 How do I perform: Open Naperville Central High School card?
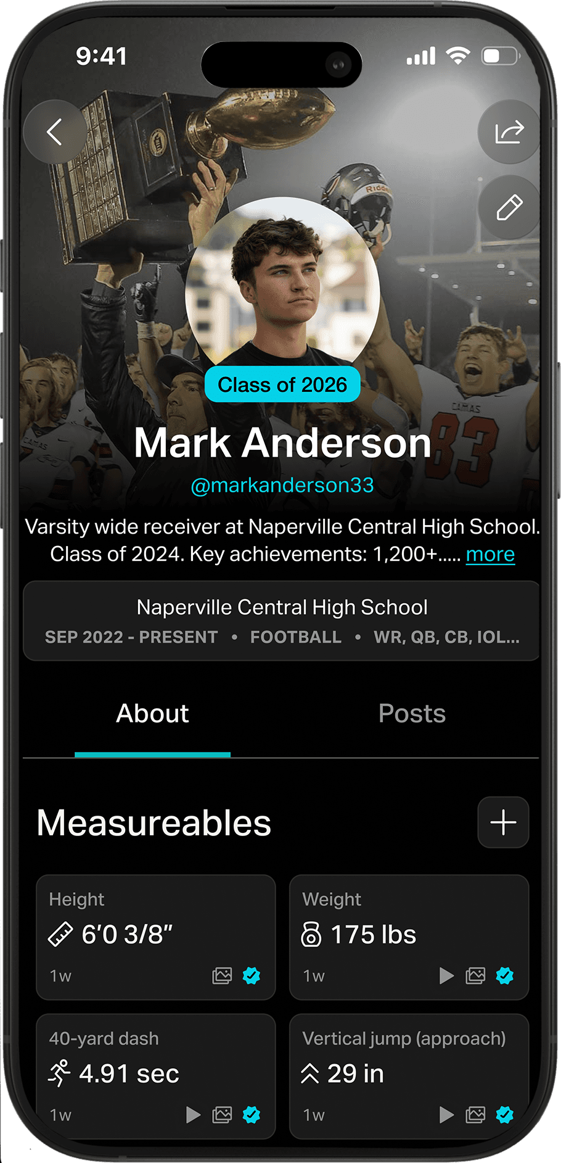[x=281, y=621]
